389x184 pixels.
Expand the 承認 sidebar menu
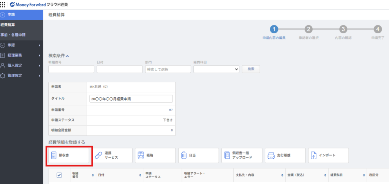point(21,45)
